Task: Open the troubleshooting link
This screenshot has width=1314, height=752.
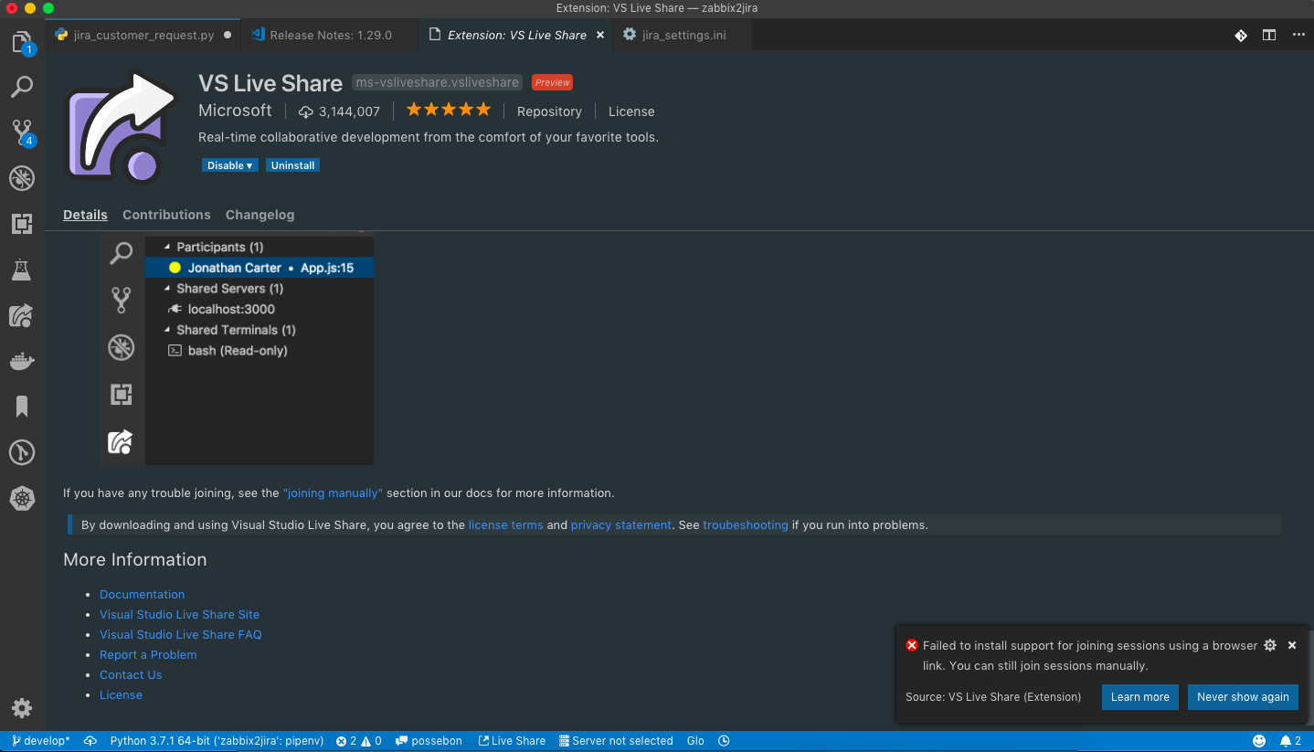Action: (746, 524)
